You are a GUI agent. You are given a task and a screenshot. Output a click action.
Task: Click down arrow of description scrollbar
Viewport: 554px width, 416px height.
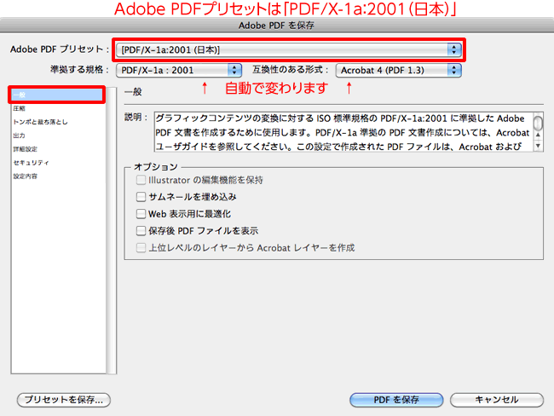[x=538, y=146]
